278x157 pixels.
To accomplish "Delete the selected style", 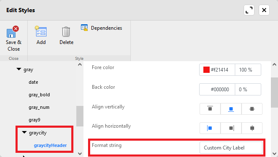I will (x=66, y=35).
